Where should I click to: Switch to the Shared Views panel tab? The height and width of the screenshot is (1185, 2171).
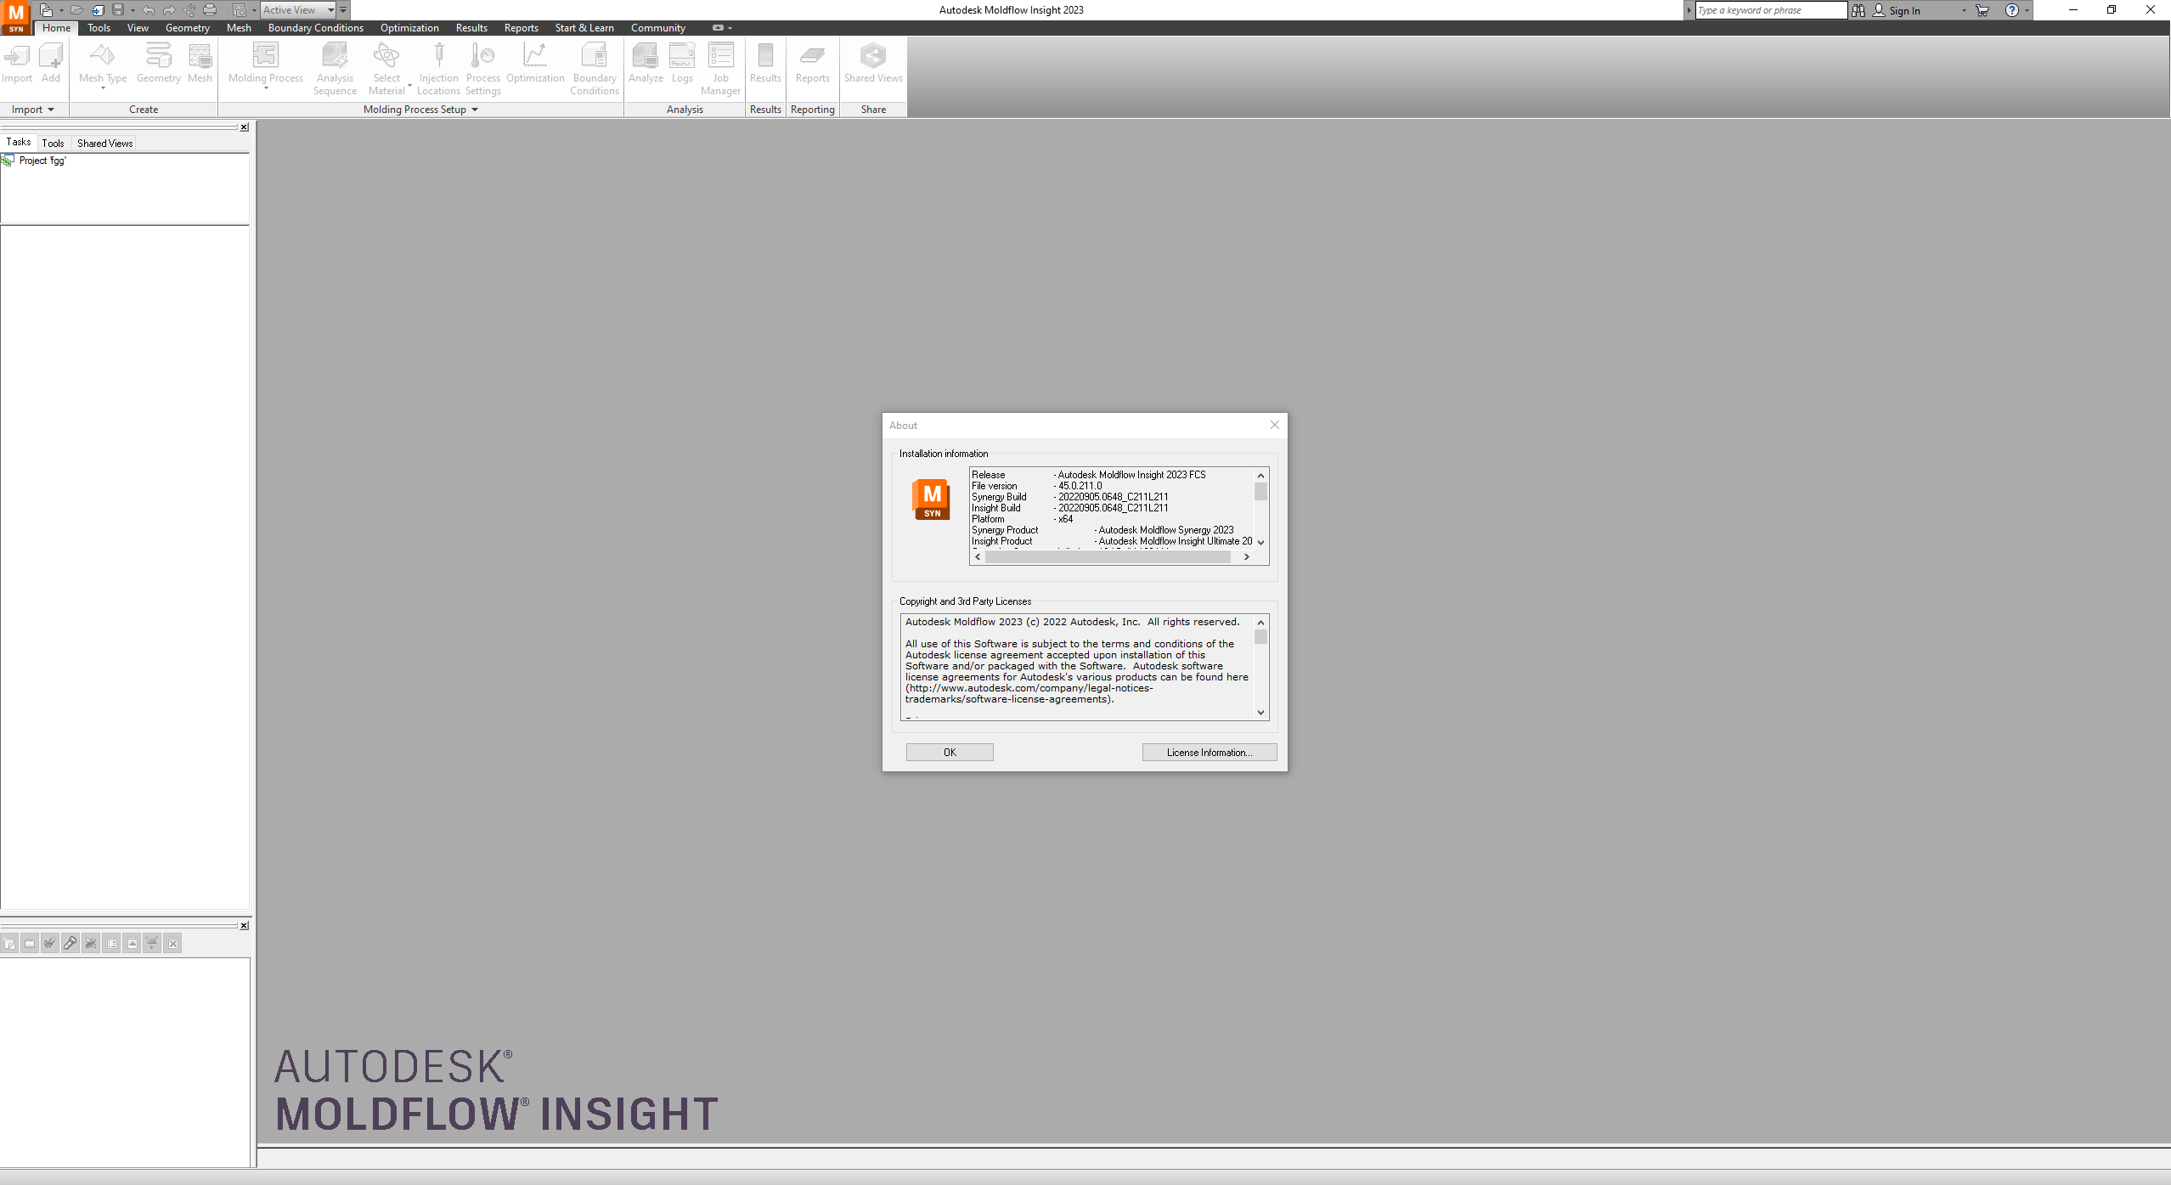(x=105, y=143)
